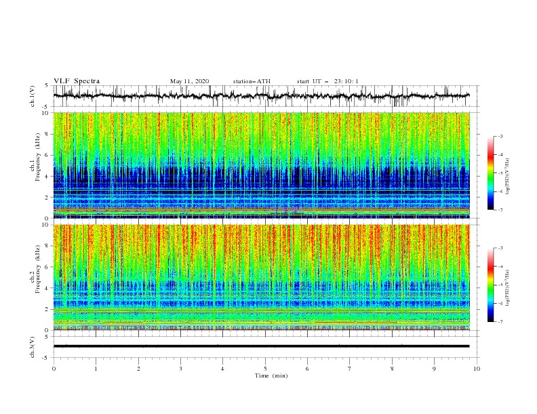Click ch.1 'Frequency (kHz)' axis label
Screen dimensions: 537x414
tap(38, 158)
